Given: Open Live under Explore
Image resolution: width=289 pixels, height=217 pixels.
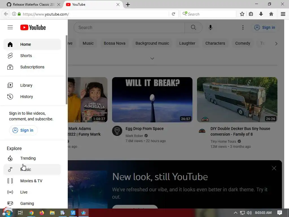Looking at the screenshot, I should [32, 192].
